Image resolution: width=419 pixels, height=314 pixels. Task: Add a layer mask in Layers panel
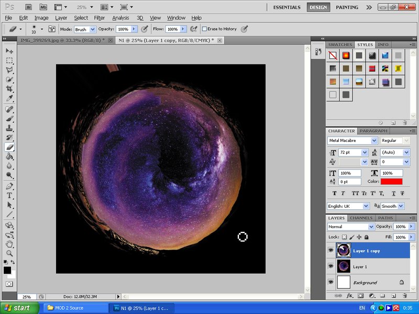[360, 296]
